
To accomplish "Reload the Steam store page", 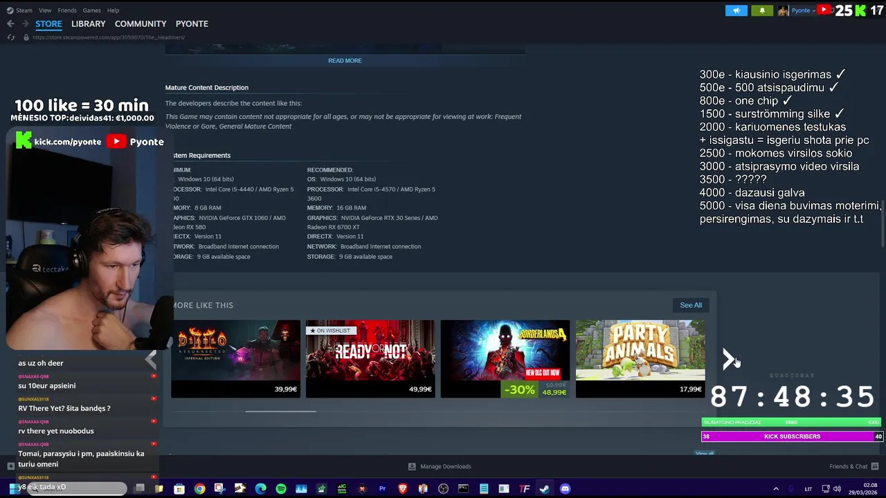I will (x=10, y=37).
